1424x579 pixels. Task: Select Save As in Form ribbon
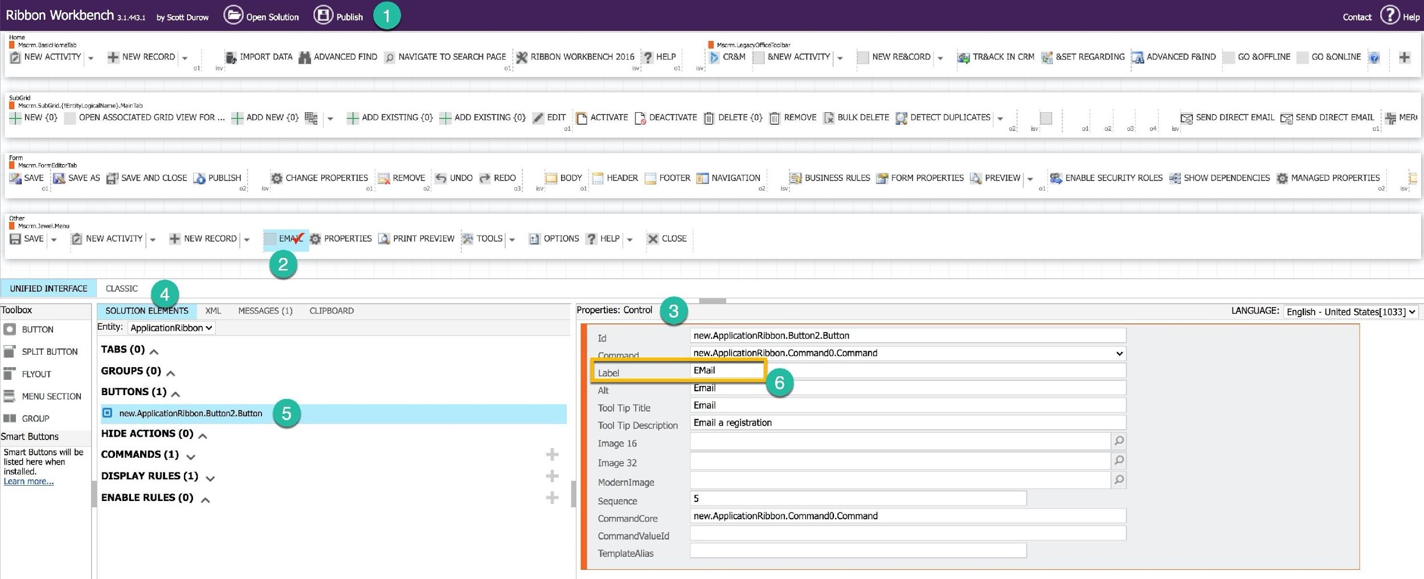(x=76, y=178)
